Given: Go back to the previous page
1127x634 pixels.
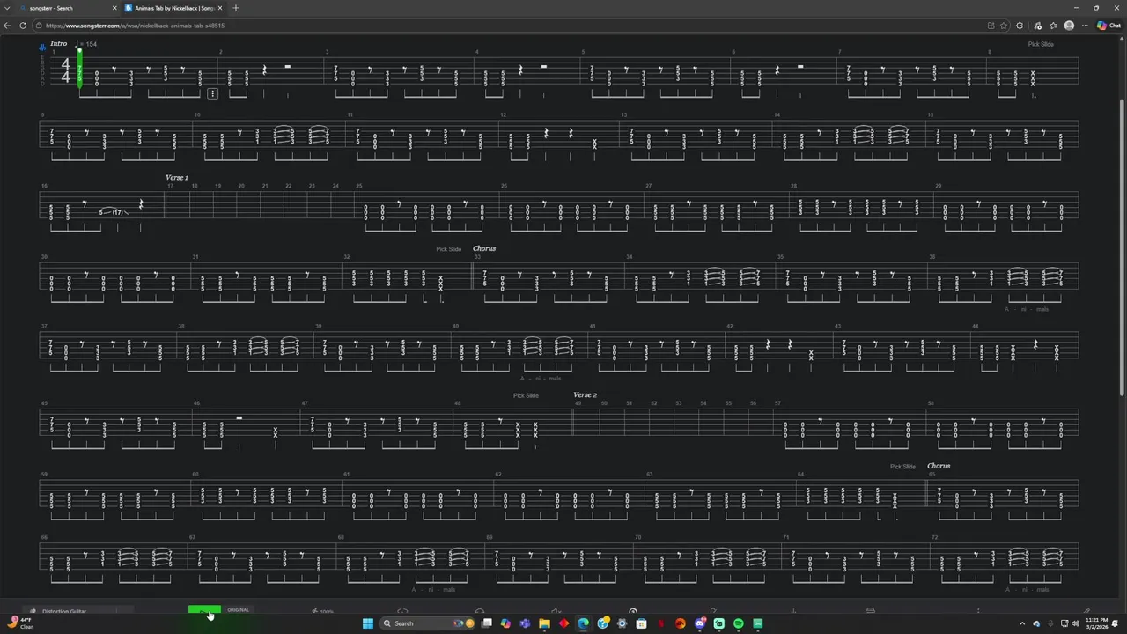Looking at the screenshot, I should 8,26.
